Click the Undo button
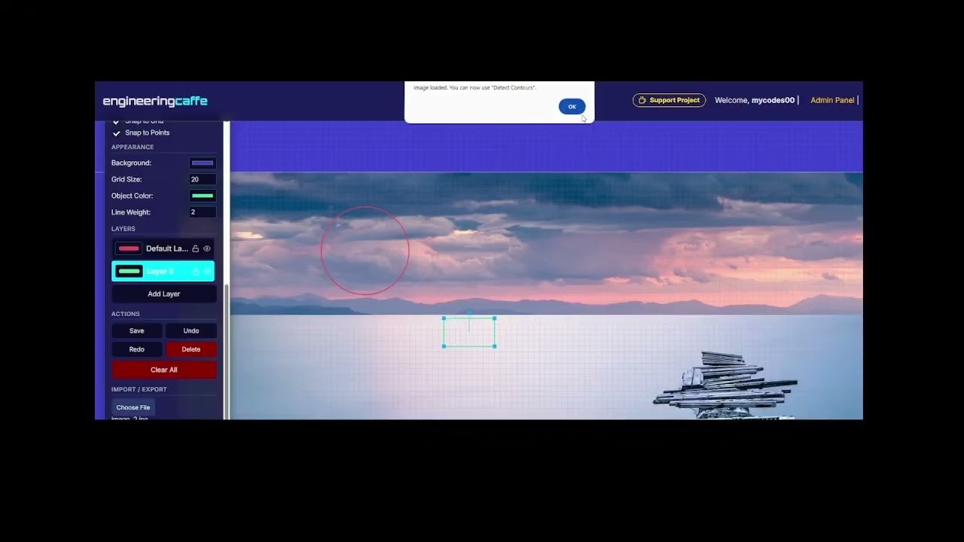964x542 pixels. coord(191,330)
